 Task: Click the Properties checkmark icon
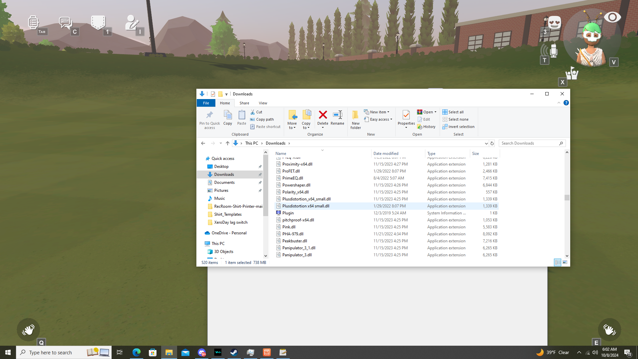pyautogui.click(x=406, y=115)
